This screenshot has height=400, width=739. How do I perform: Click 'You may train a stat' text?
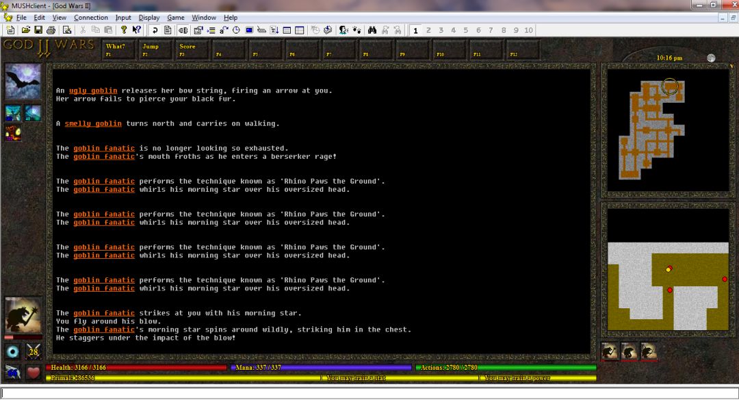(356, 378)
